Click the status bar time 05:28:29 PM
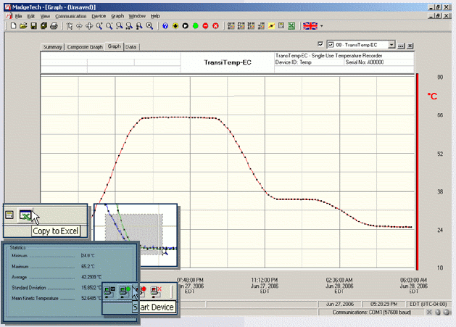456x327 pixels. coord(384,304)
